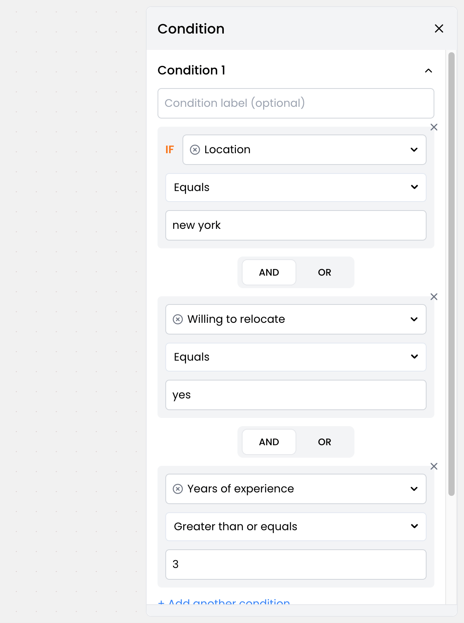Remove the Willing to relocate condition block

[x=434, y=297]
